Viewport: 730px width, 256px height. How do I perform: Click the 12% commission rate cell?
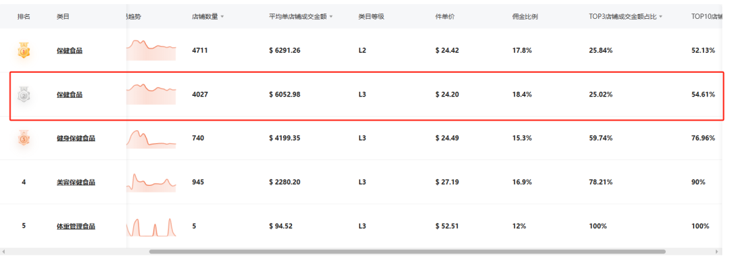(x=519, y=226)
